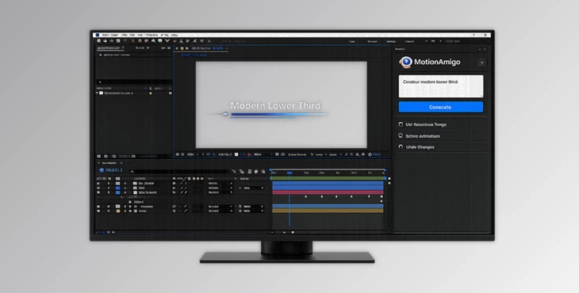
Task: Tick the first checkbox under the Generate button
Action: [401, 124]
